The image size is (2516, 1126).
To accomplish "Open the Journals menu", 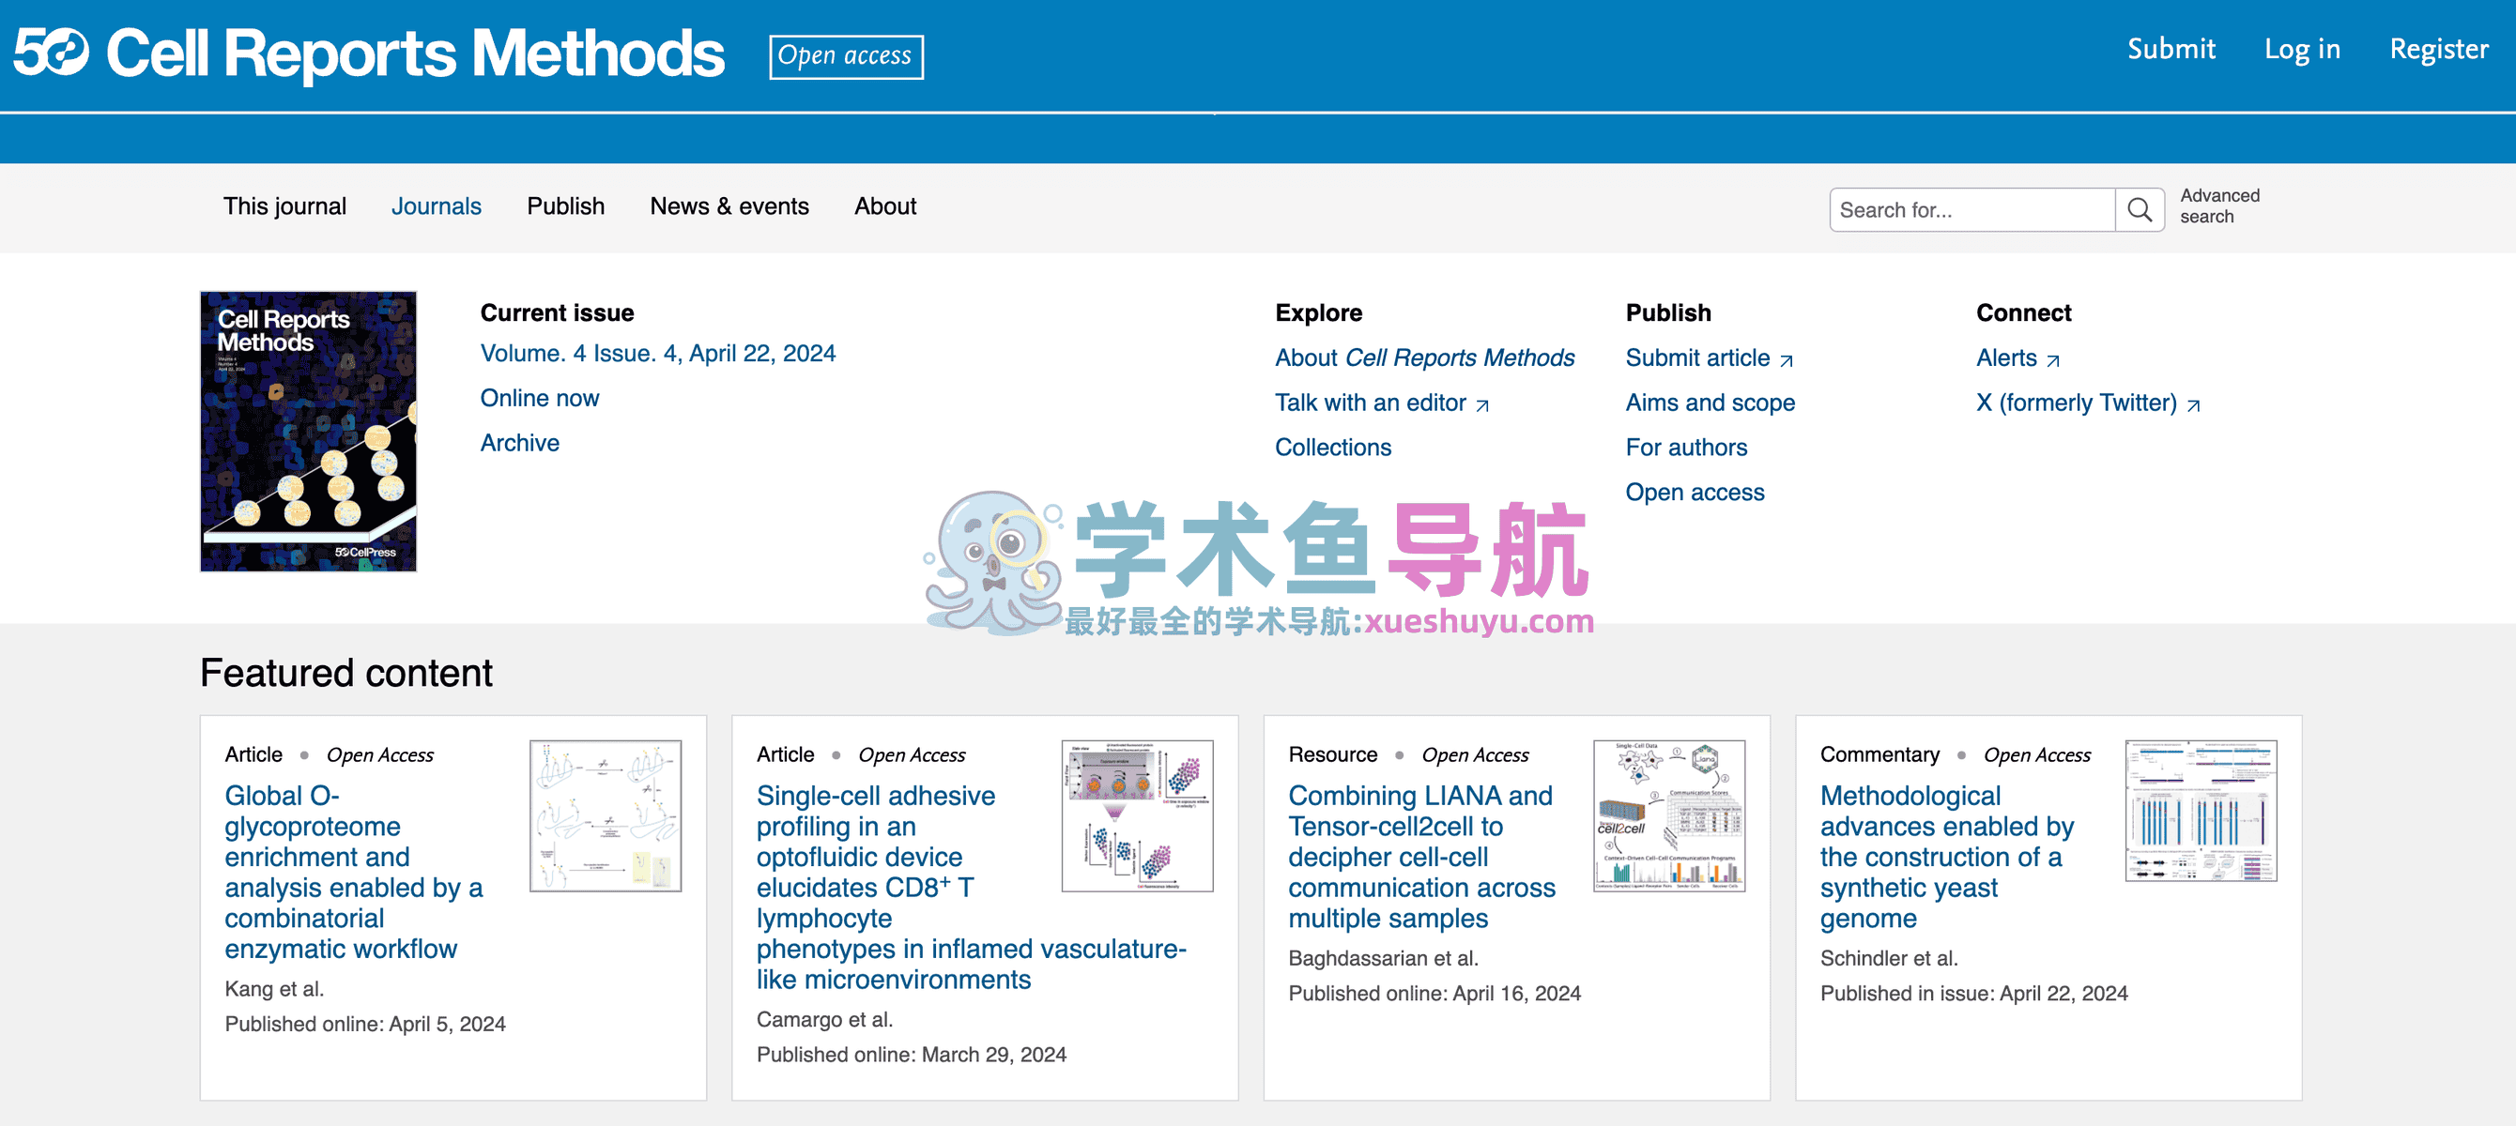I will 436,206.
